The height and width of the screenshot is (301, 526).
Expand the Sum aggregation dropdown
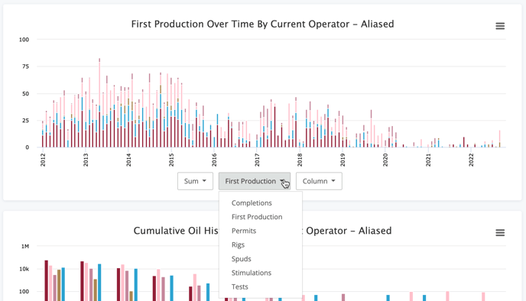pos(195,181)
